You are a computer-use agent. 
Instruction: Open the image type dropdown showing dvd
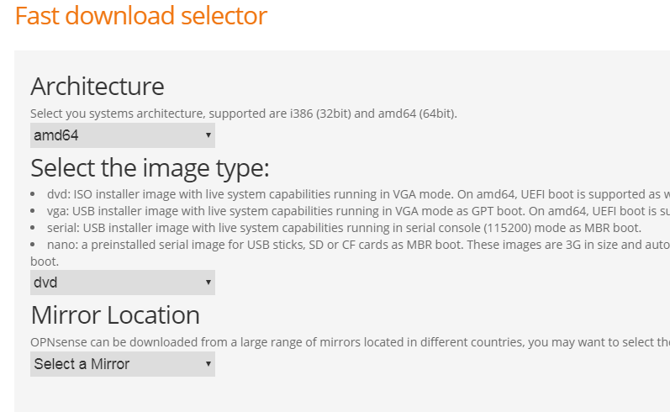tap(122, 283)
